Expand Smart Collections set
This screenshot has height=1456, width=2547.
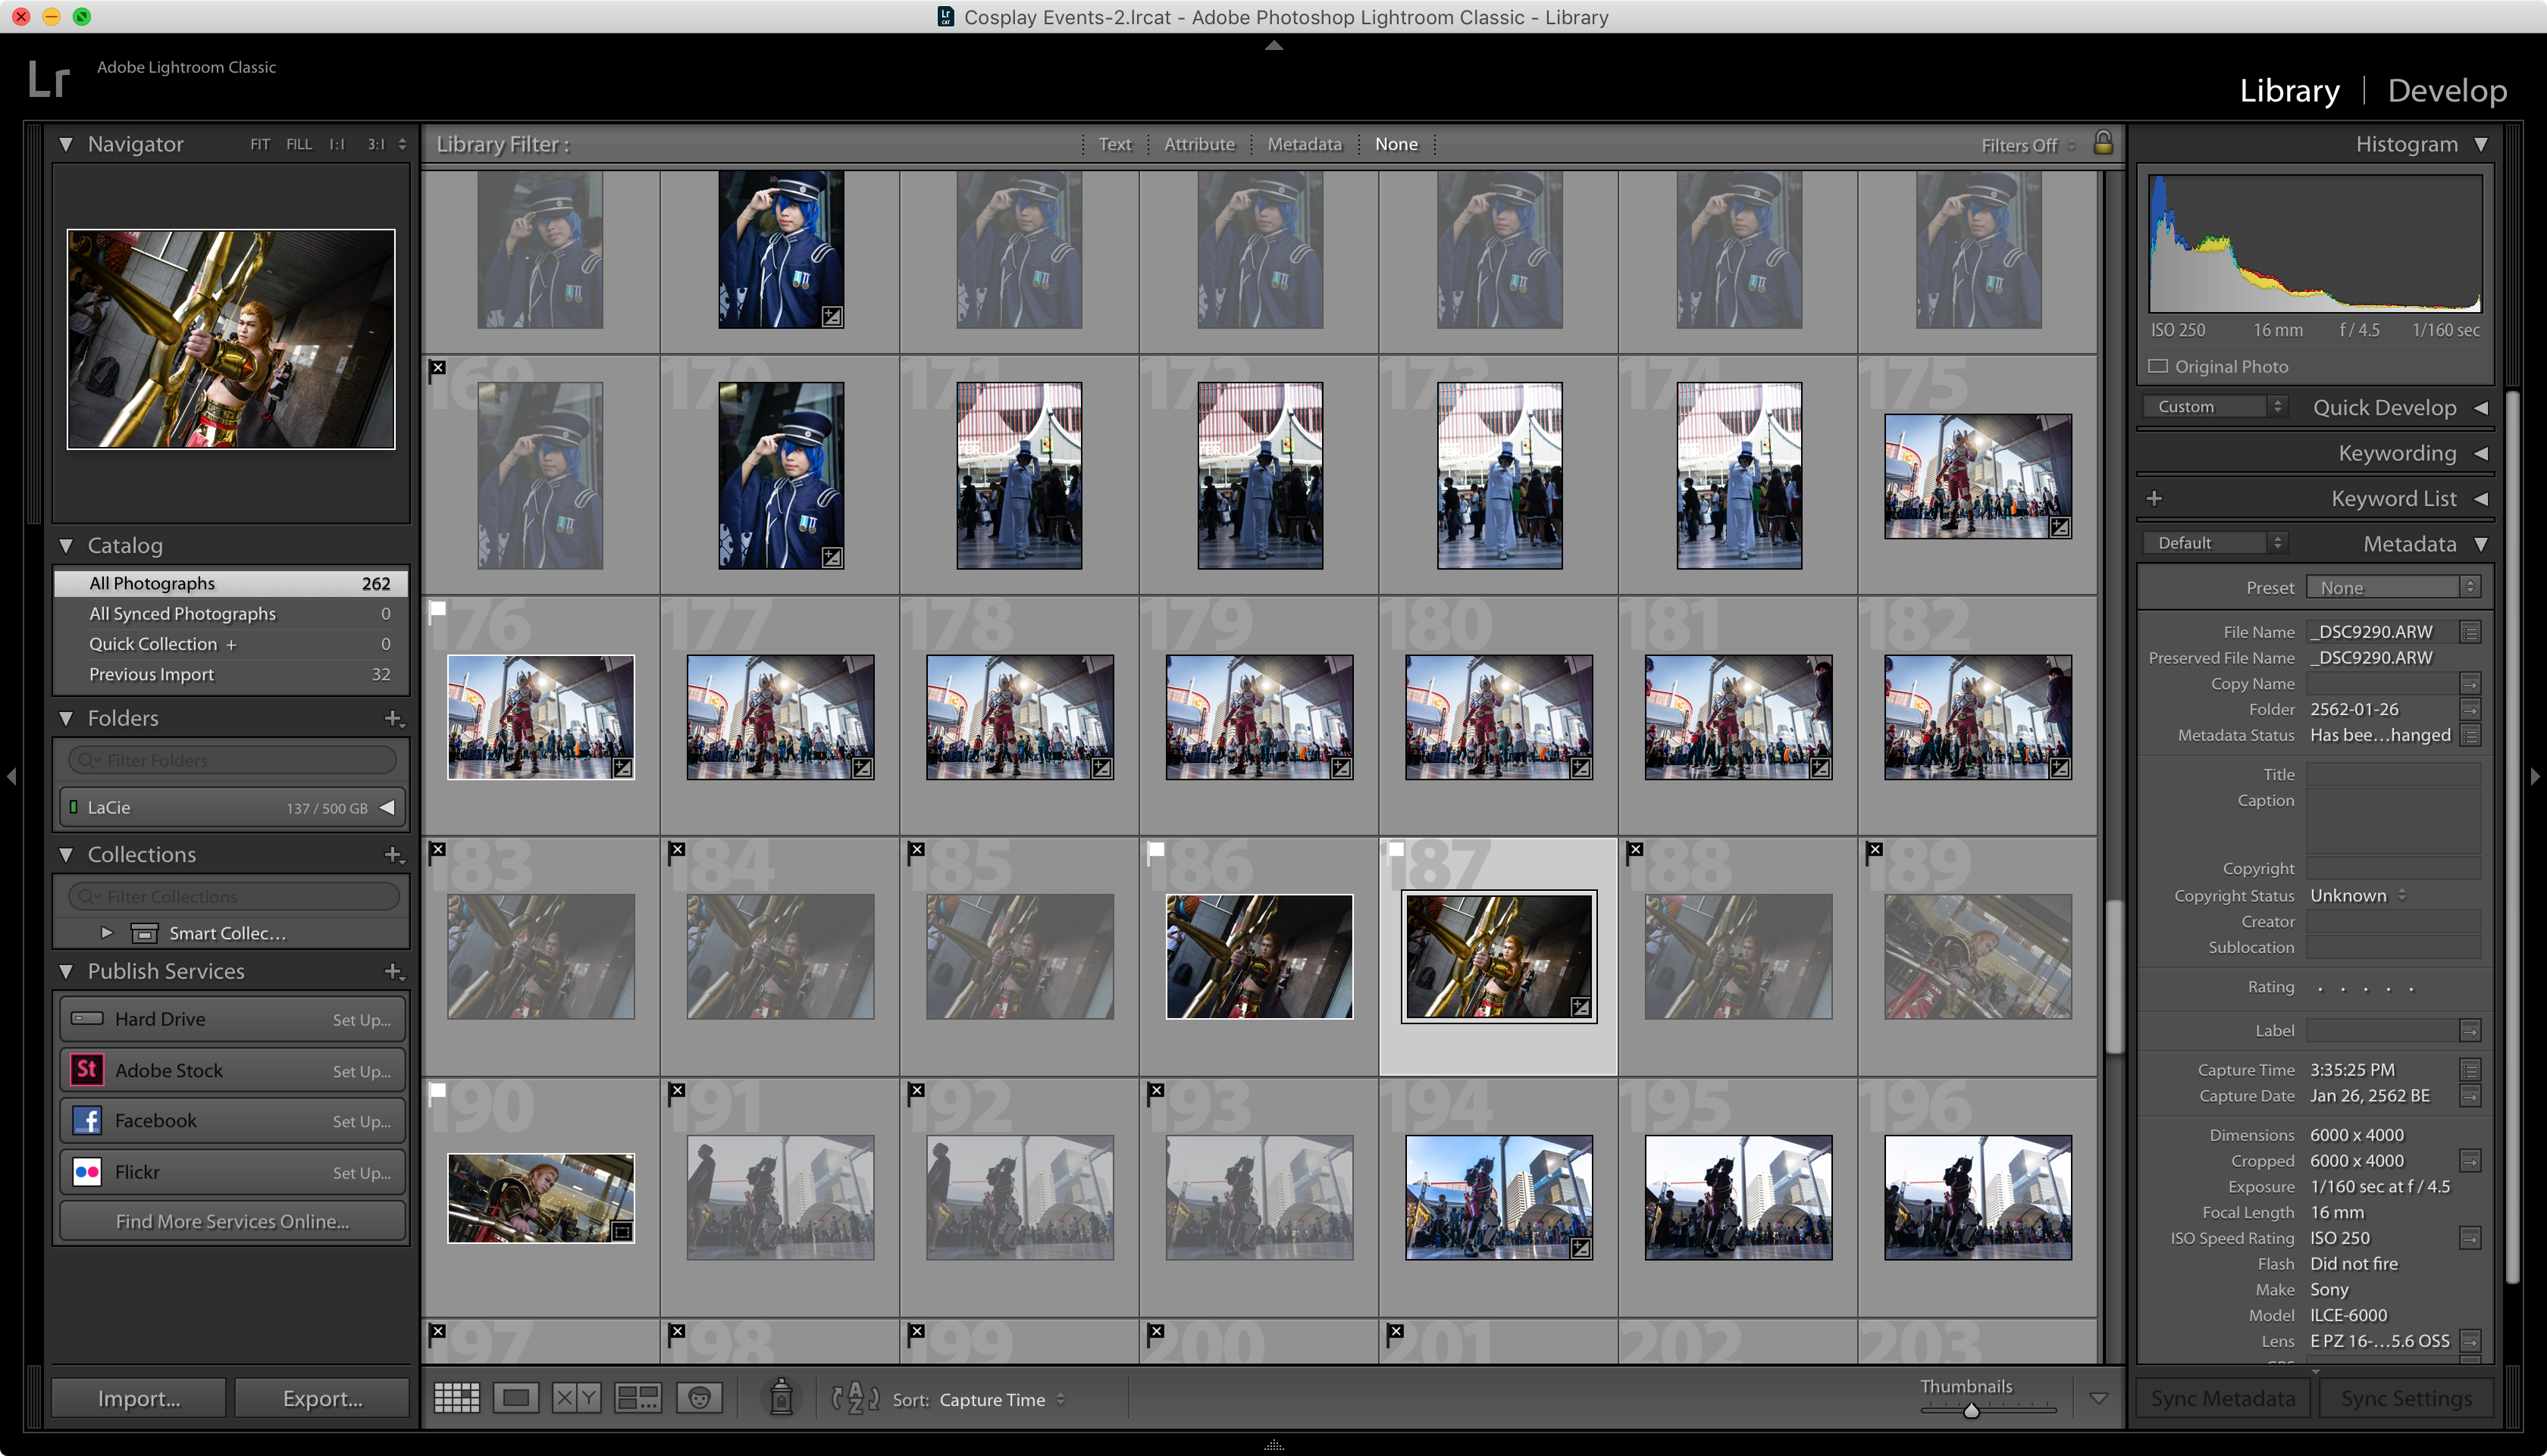pyautogui.click(x=107, y=933)
